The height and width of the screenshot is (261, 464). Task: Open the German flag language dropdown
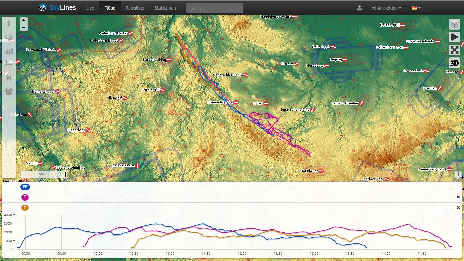tap(416, 8)
